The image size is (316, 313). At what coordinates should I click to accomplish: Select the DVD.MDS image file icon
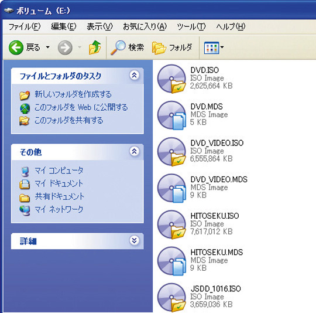(171, 115)
